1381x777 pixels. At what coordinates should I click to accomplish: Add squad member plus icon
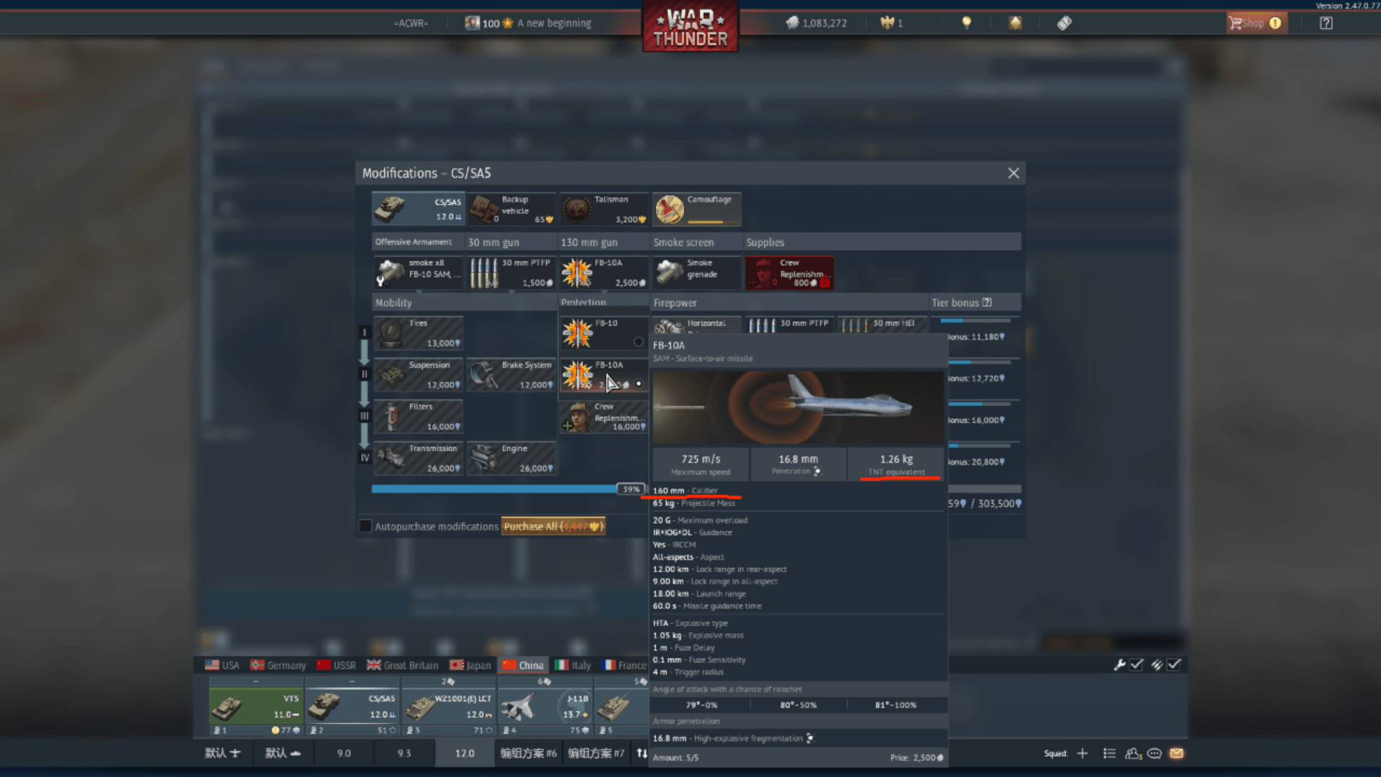[x=1083, y=753]
